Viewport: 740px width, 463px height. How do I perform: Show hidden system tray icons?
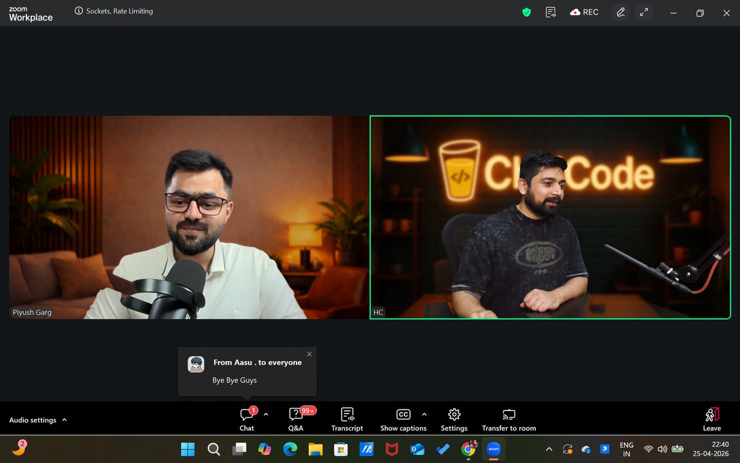click(549, 449)
